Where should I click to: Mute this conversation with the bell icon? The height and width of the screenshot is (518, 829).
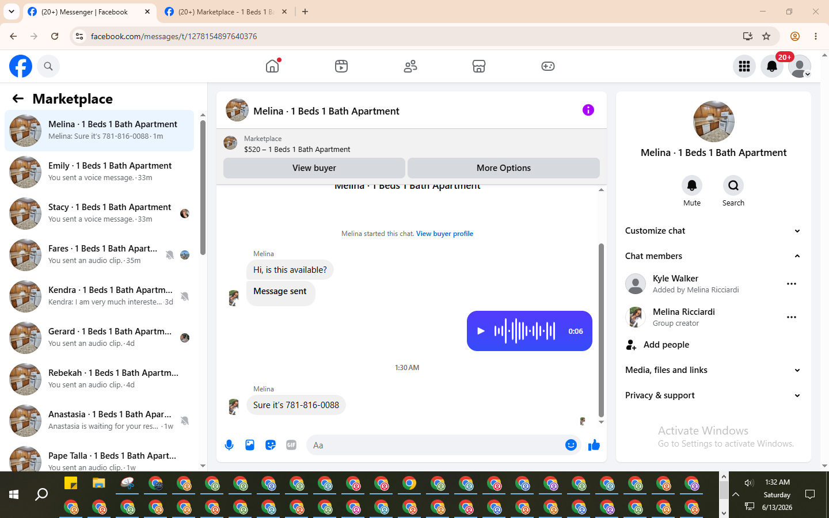(x=692, y=185)
